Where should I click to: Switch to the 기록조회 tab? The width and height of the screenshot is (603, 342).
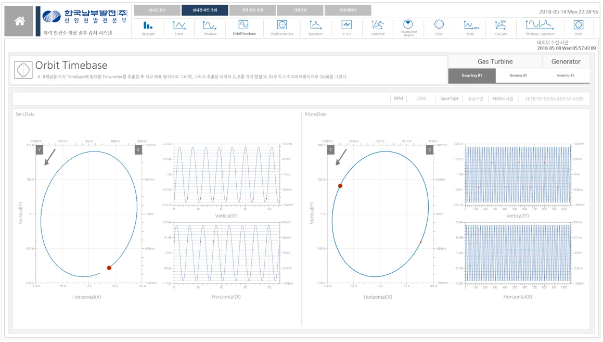pos(300,10)
